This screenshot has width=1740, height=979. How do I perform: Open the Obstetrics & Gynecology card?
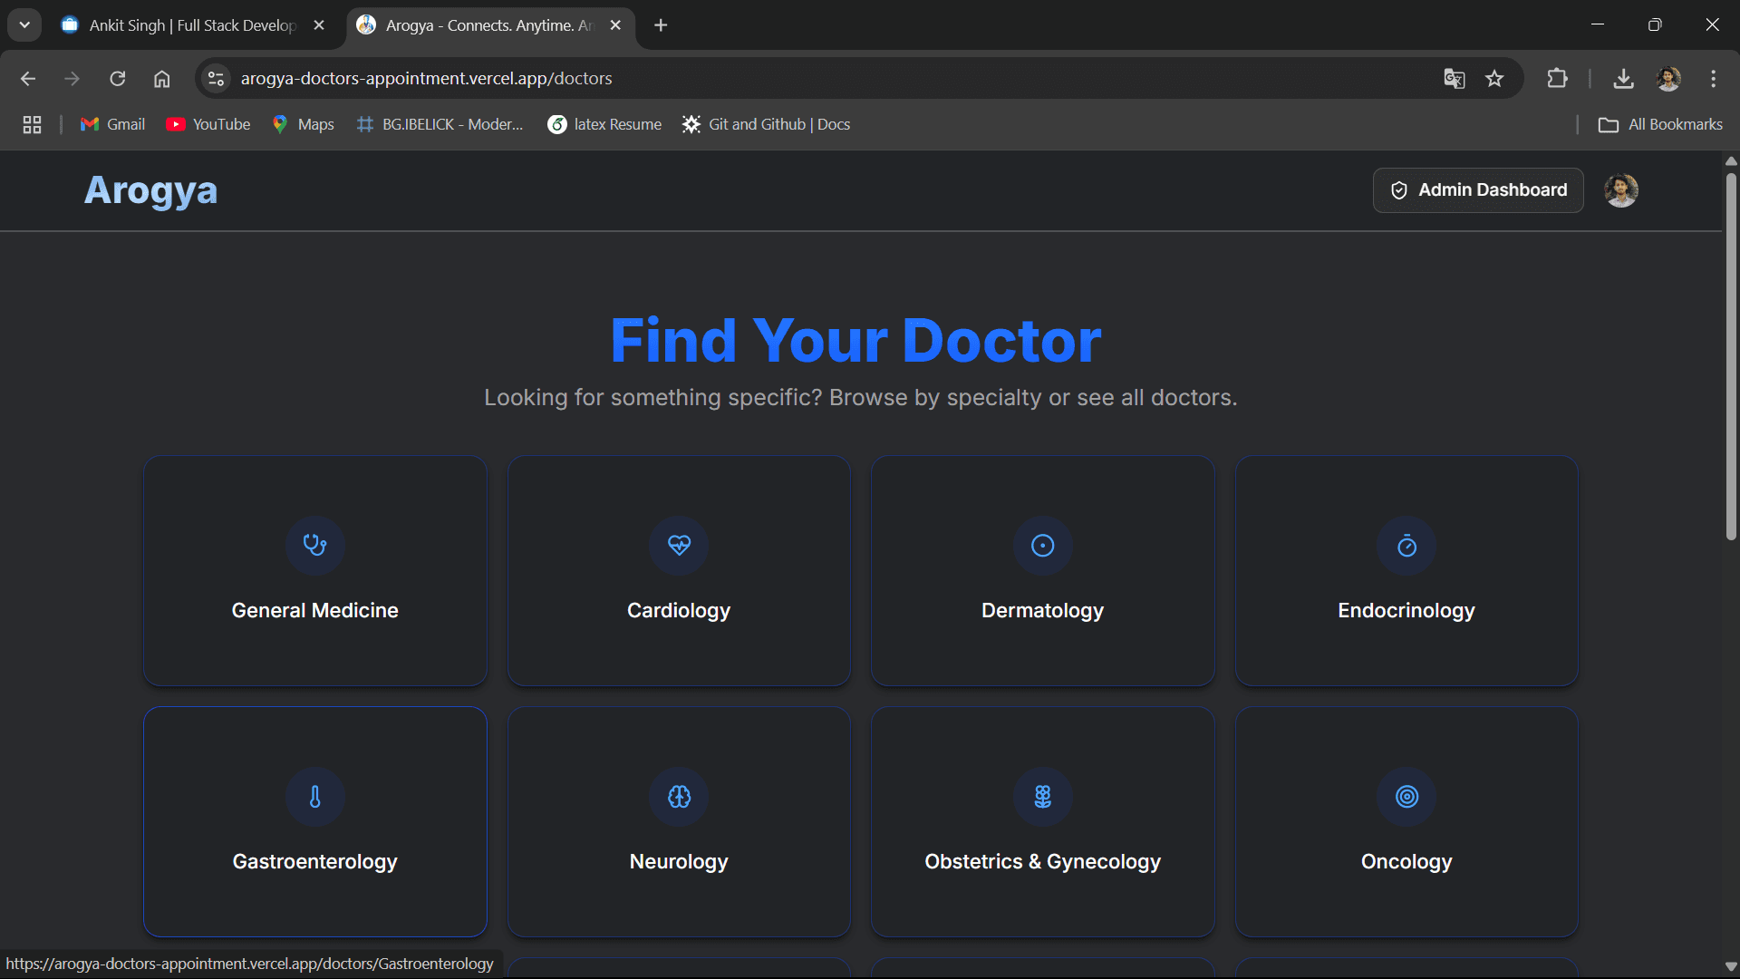[x=1042, y=822]
